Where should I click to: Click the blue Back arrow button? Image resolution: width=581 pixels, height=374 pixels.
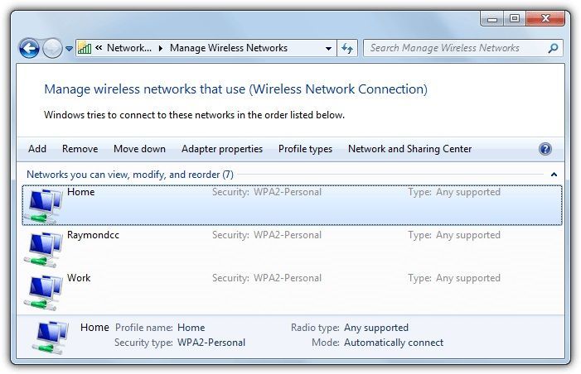[29, 48]
